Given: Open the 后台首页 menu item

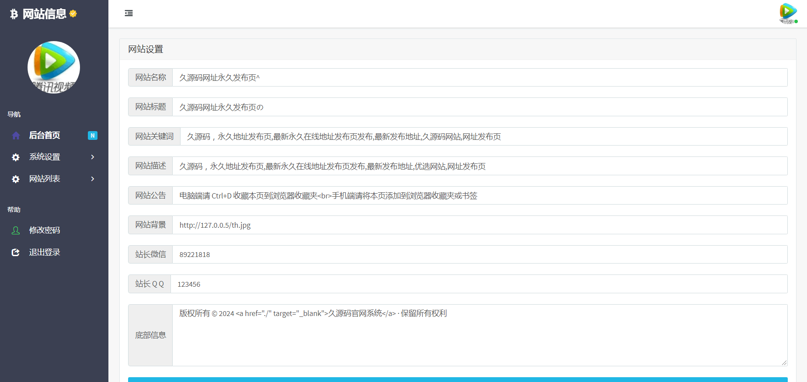Looking at the screenshot, I should pyautogui.click(x=45, y=135).
